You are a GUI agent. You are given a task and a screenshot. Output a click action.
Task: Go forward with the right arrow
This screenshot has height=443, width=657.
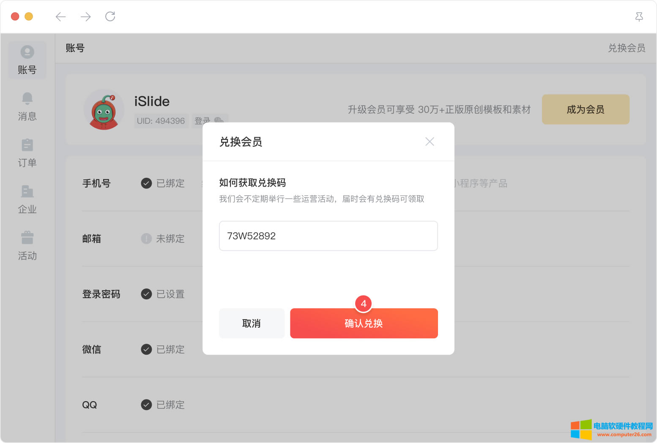click(86, 16)
